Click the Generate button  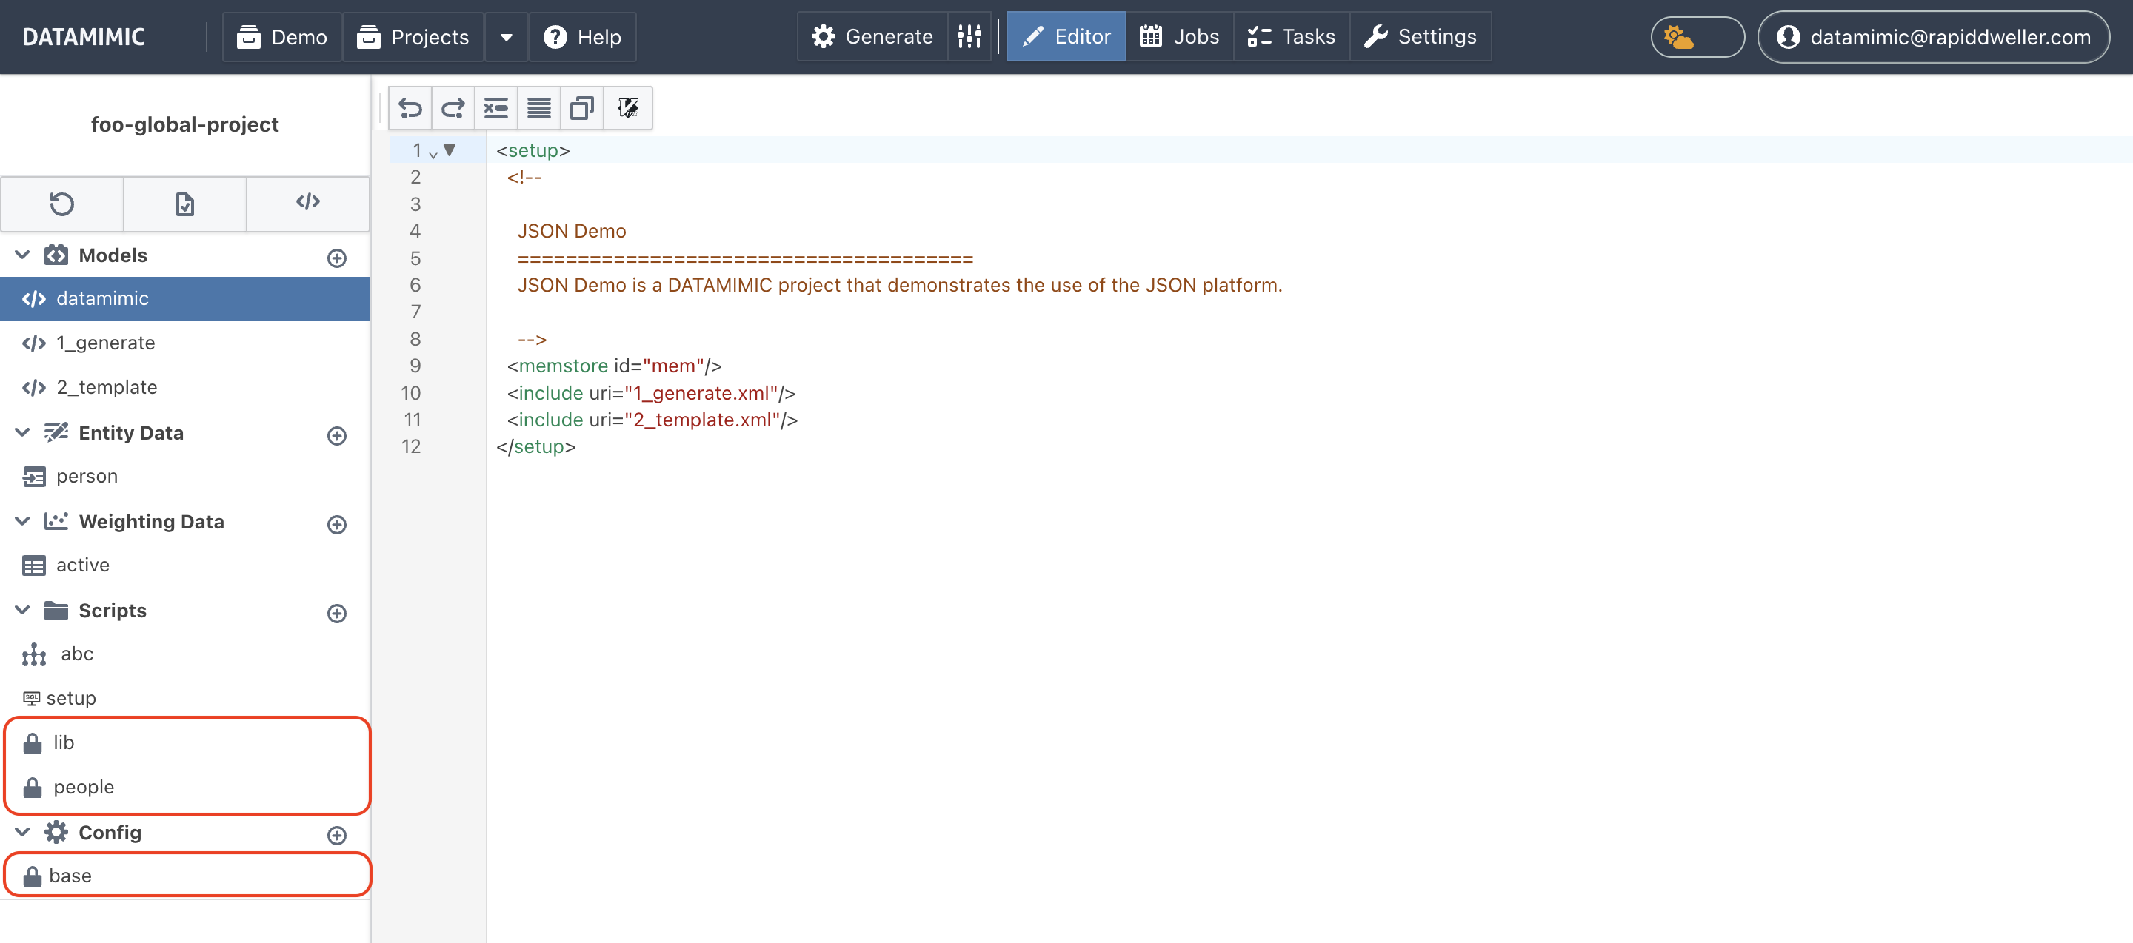(x=872, y=37)
